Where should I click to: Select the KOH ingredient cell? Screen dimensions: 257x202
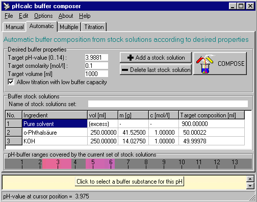tap(55, 141)
